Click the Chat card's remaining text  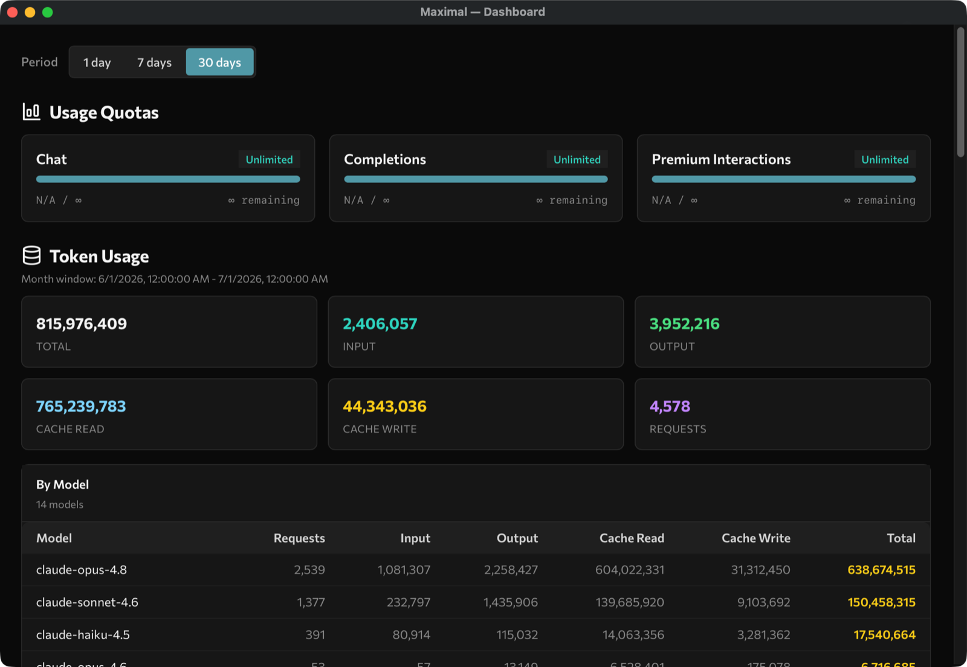(x=264, y=200)
